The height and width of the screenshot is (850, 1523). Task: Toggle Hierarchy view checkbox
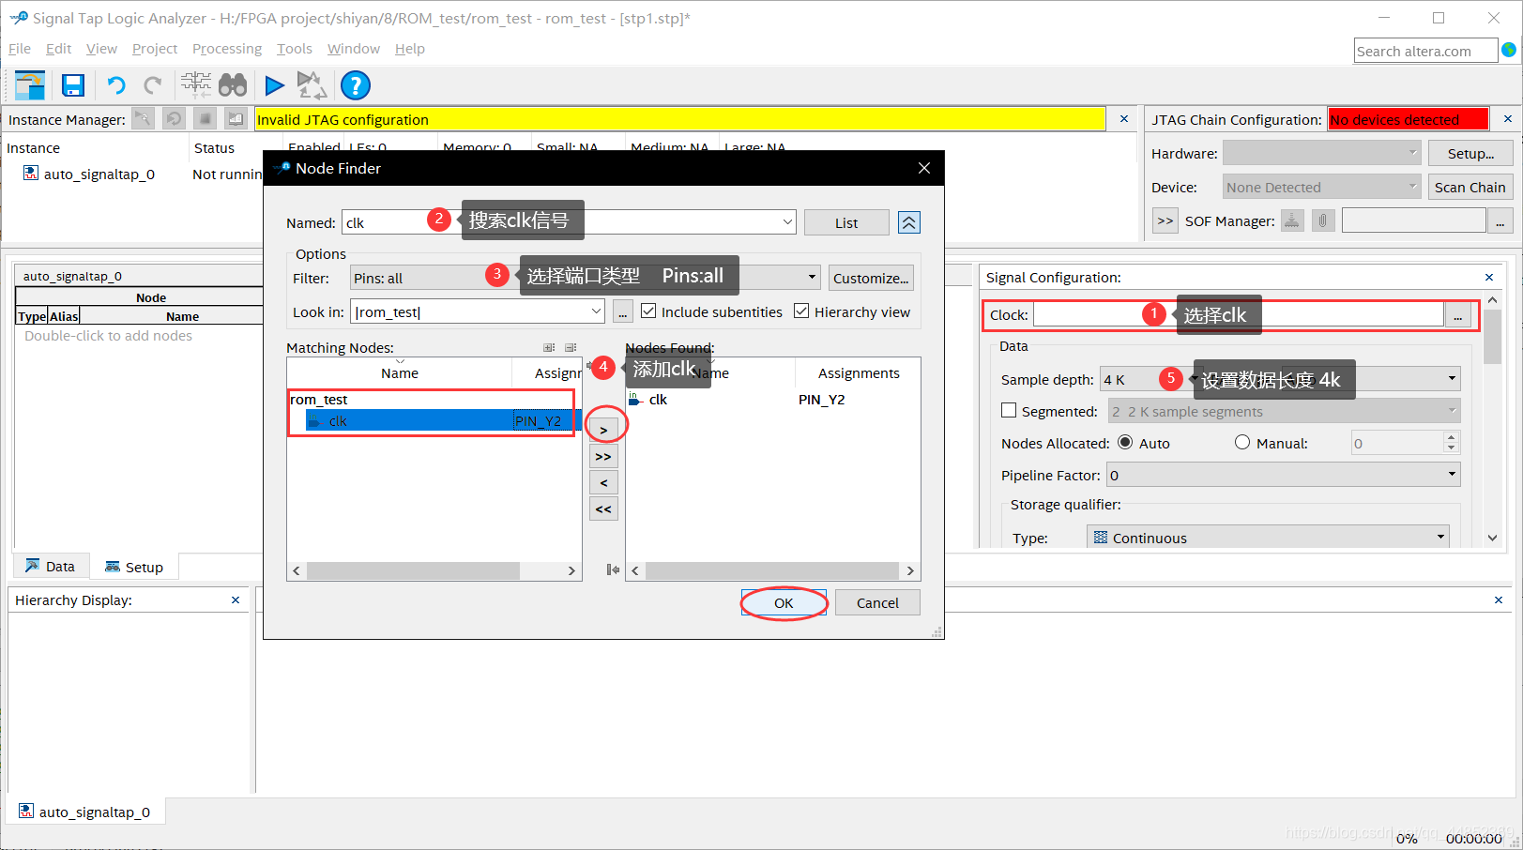801,311
